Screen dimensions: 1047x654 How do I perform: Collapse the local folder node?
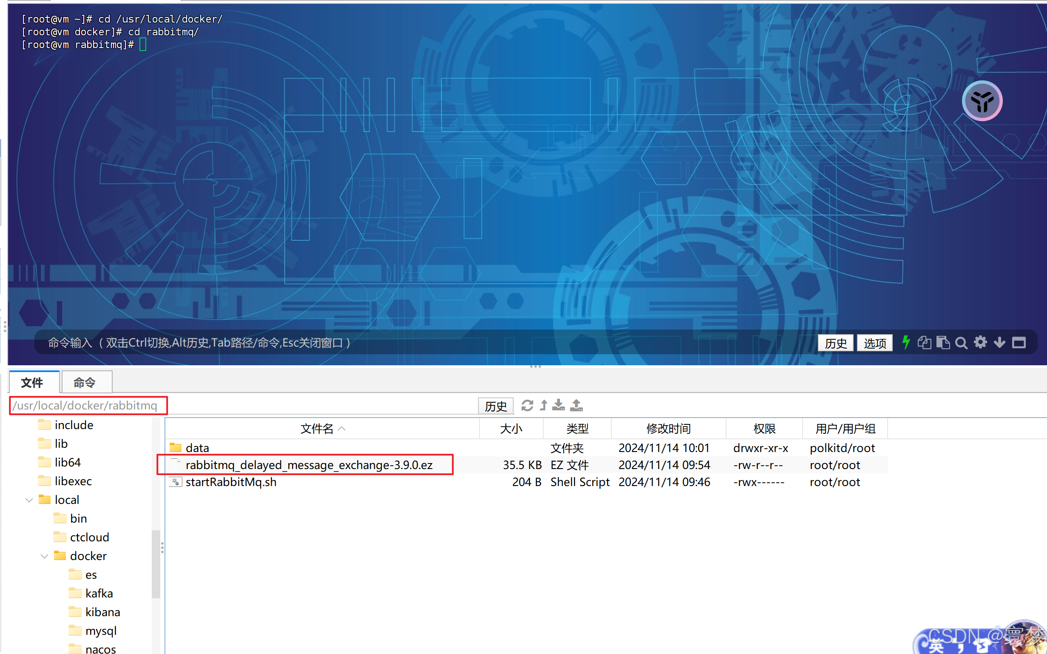pyautogui.click(x=28, y=500)
